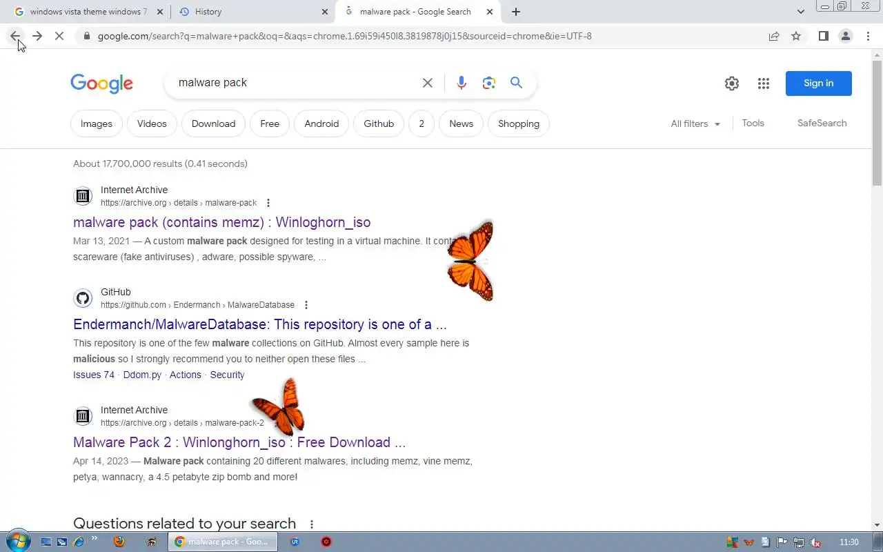Expand the quick launch overflow chevron
883x552 pixels.
pos(95,538)
